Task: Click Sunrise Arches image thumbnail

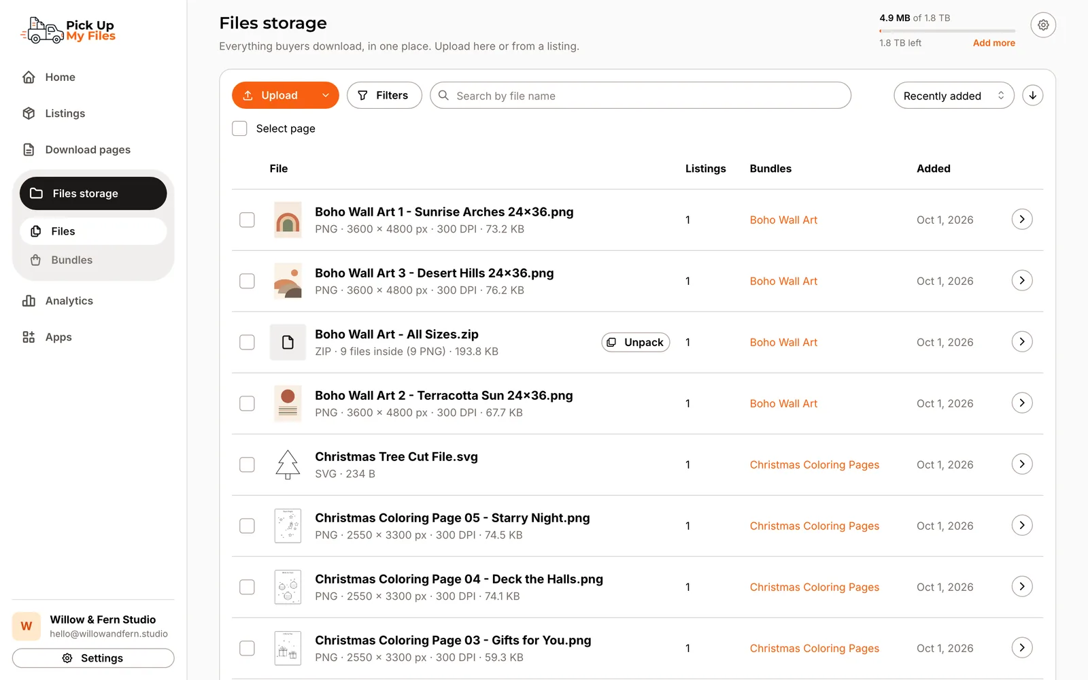Action: 288,220
